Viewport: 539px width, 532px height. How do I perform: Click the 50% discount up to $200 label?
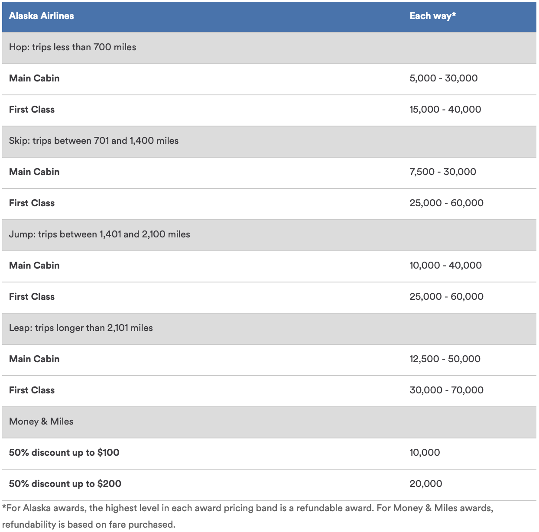64,483
